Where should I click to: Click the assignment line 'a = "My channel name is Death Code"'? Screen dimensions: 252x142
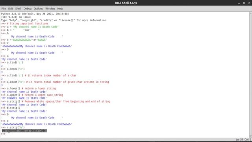pyautogui.click(x=30, y=27)
